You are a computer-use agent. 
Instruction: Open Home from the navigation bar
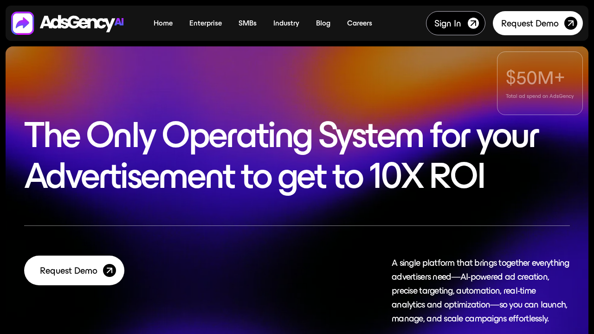coord(163,23)
